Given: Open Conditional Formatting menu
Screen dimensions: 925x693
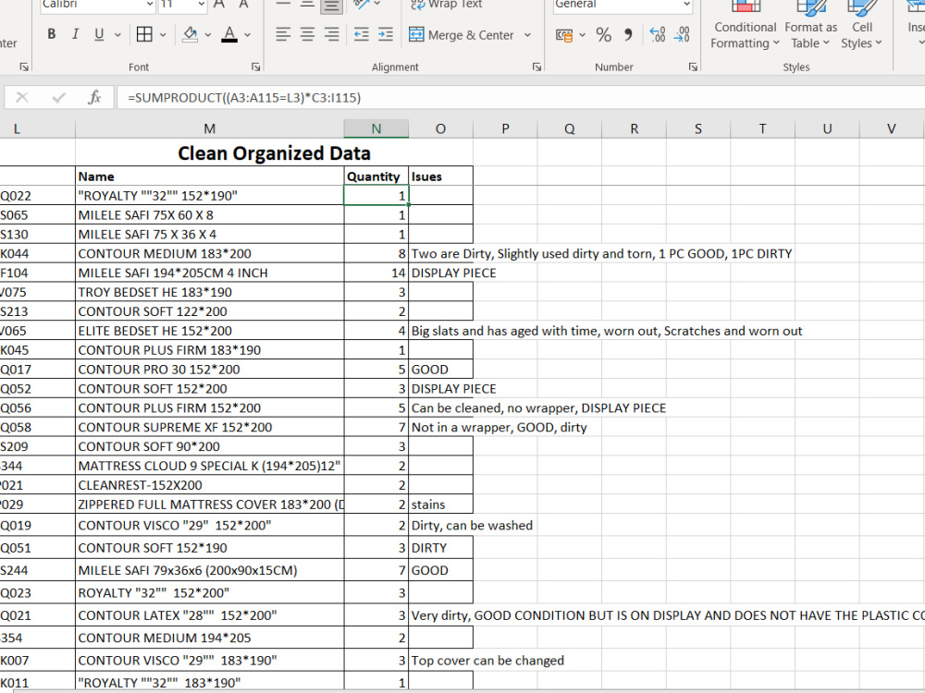Looking at the screenshot, I should pos(745,27).
